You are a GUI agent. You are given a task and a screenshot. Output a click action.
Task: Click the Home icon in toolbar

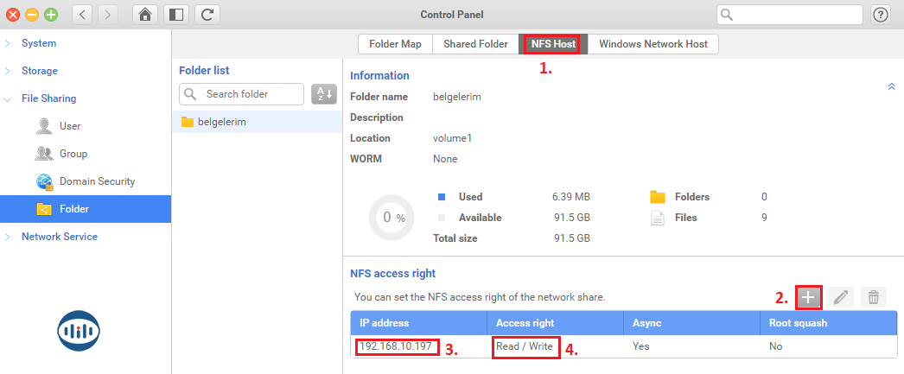(x=146, y=15)
